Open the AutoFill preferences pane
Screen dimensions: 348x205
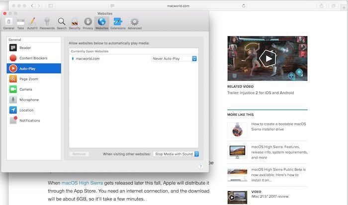pos(32,24)
